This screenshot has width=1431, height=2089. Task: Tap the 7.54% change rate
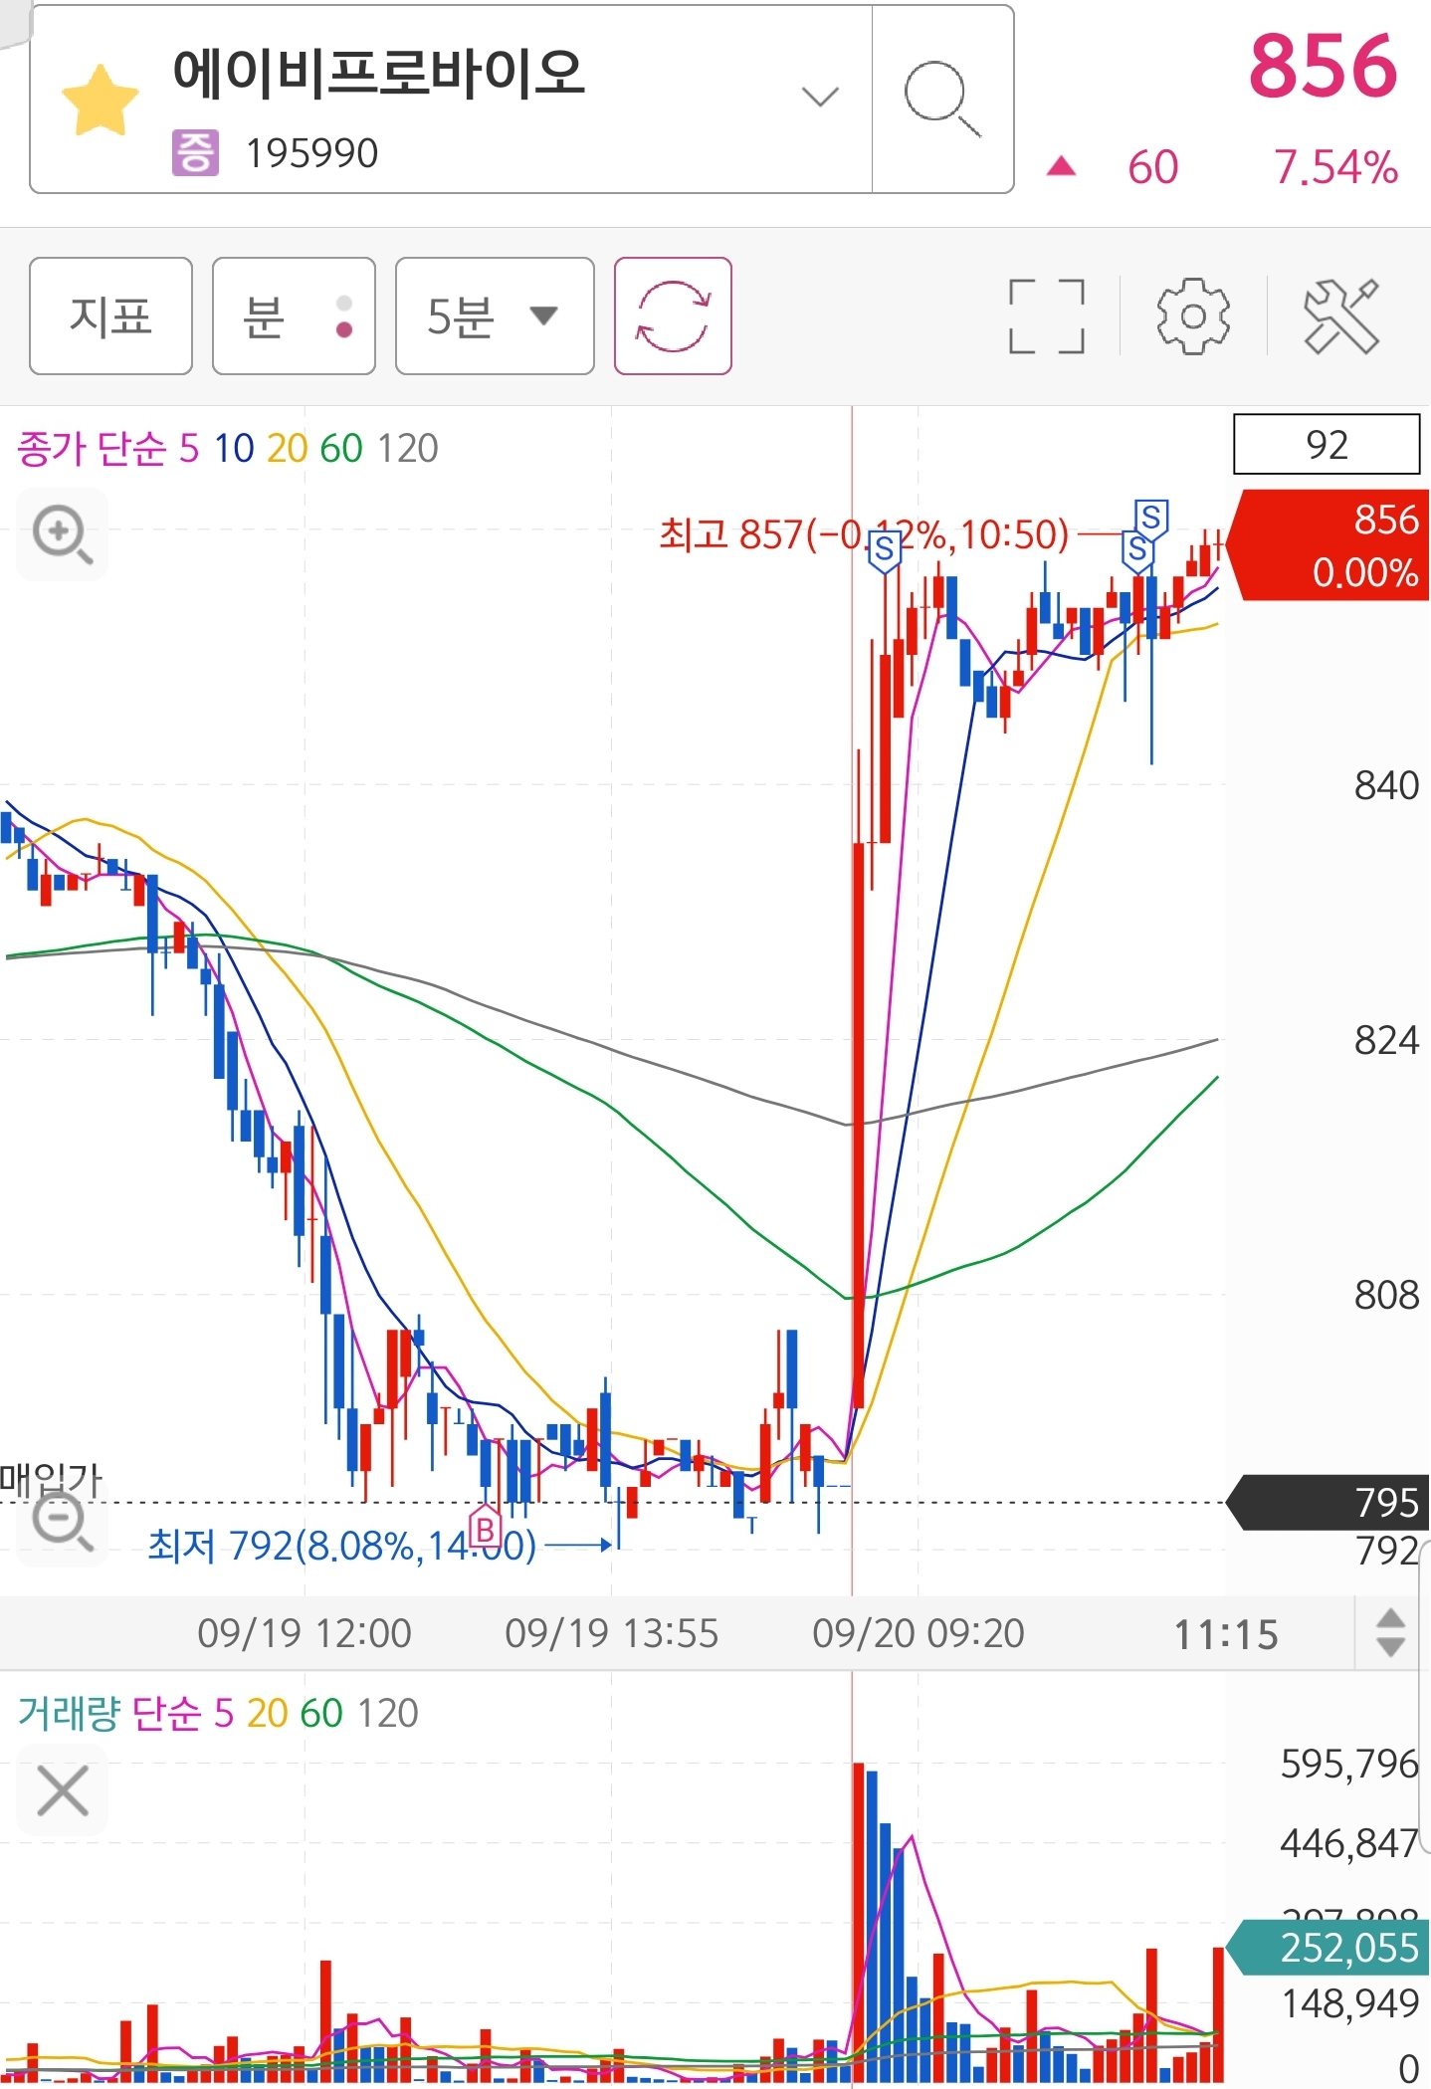point(1336,167)
